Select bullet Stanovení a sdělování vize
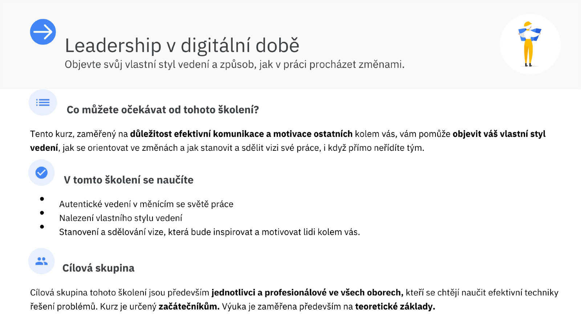 pos(210,232)
